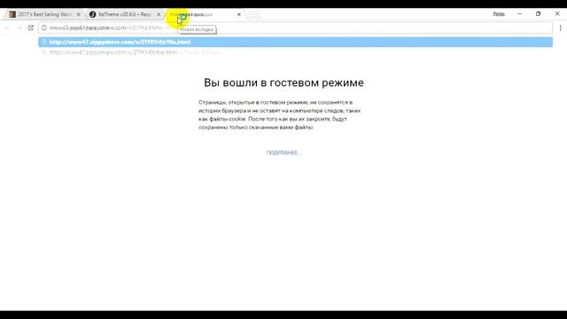Close the 2017's Best Selling tab

point(79,14)
